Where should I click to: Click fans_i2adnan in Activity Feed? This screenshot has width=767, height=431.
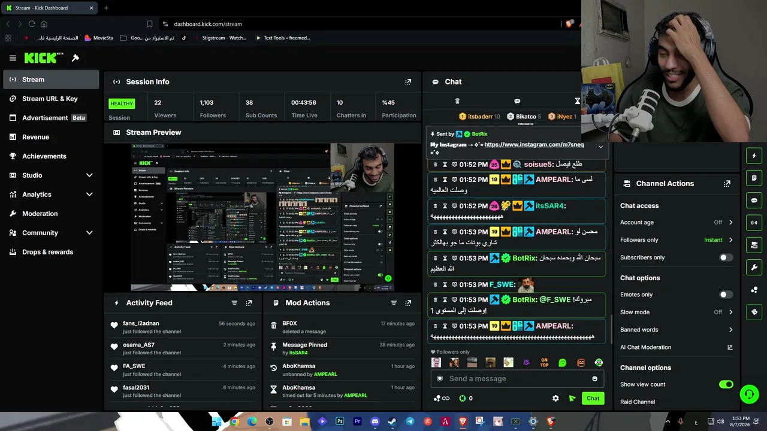(x=141, y=323)
